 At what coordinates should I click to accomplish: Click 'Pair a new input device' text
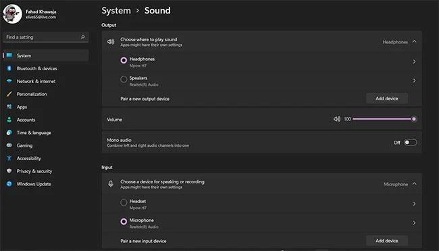(143, 241)
